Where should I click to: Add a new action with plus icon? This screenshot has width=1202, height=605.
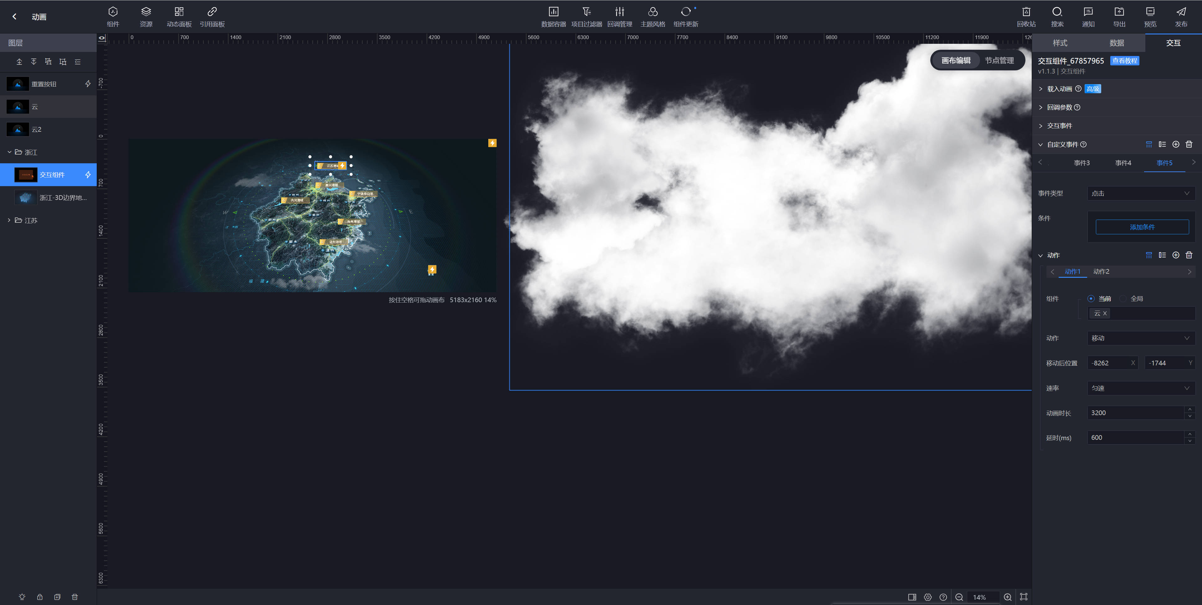[1176, 255]
